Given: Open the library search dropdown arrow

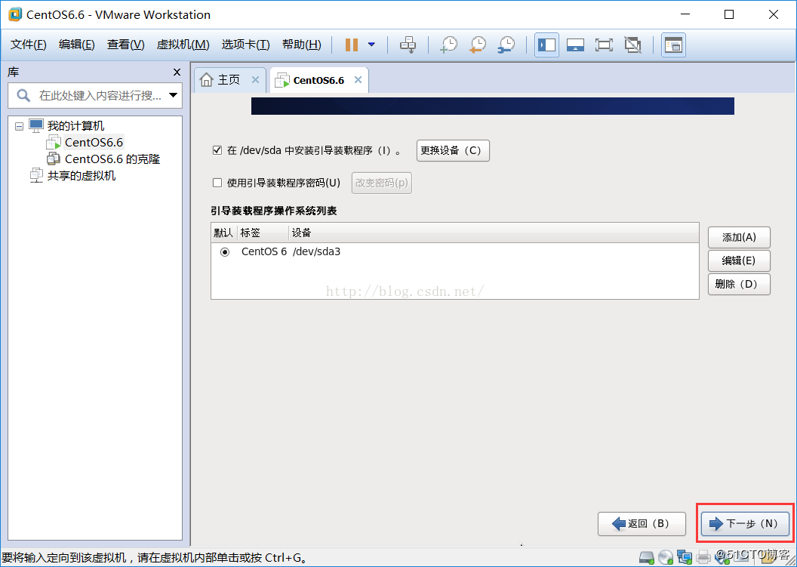Looking at the screenshot, I should tap(174, 95).
